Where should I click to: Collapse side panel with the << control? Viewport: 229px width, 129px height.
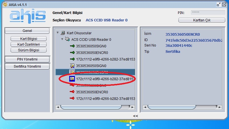point(136,116)
